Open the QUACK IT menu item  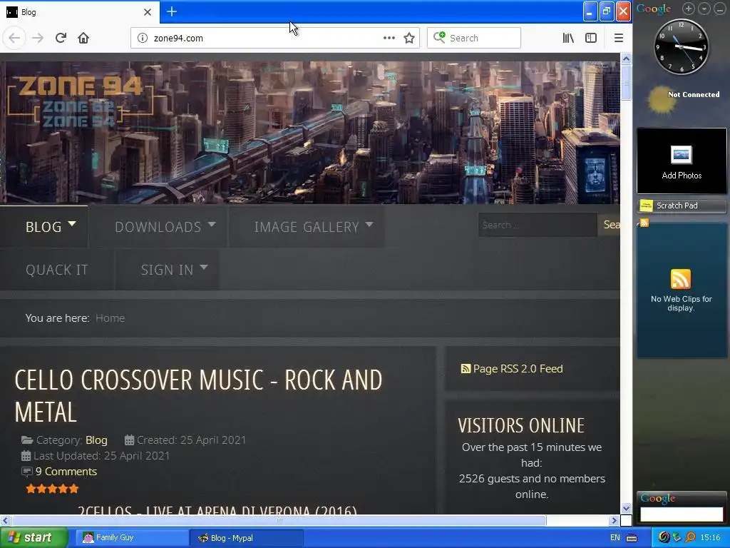[x=57, y=270]
